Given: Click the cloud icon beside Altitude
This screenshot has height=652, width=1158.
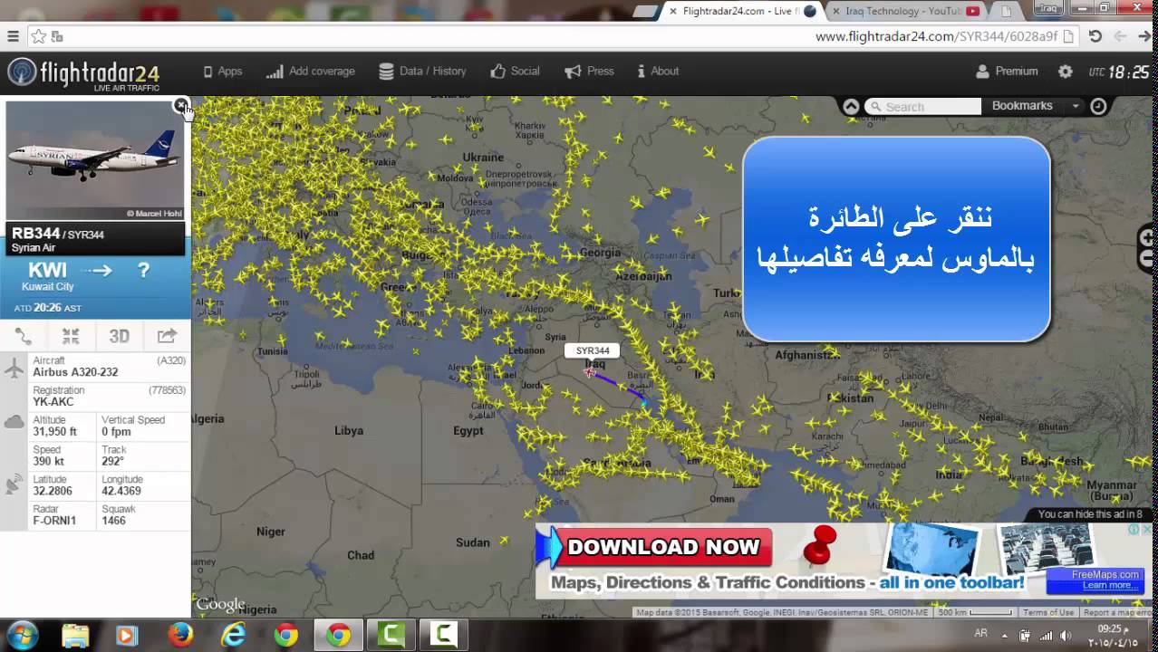Looking at the screenshot, I should tap(14, 421).
